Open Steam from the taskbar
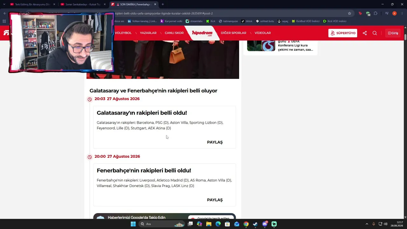 point(255,224)
